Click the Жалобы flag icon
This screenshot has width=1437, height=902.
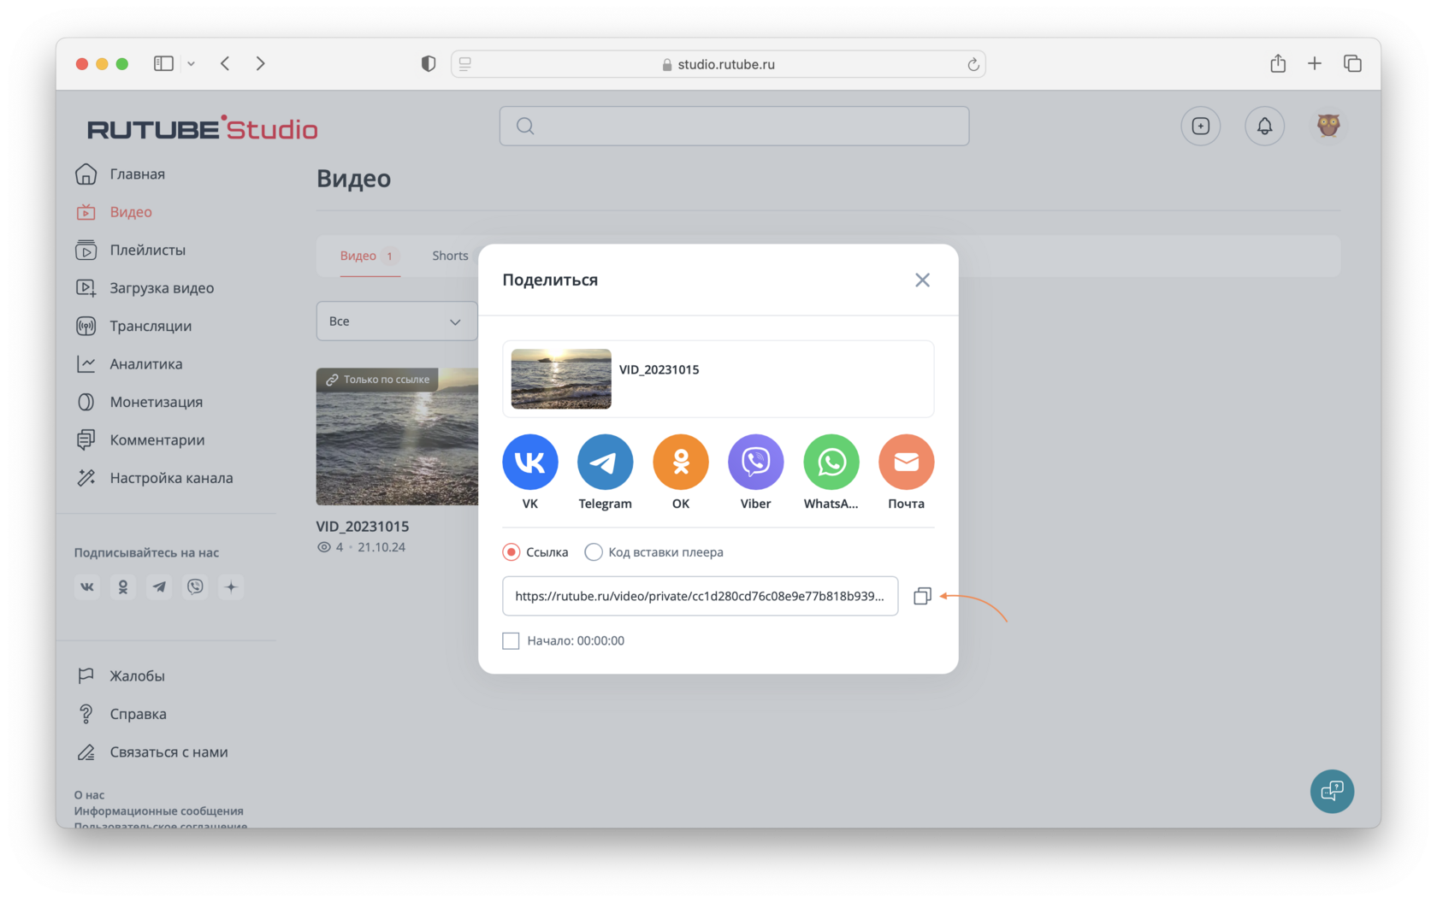[x=86, y=675]
